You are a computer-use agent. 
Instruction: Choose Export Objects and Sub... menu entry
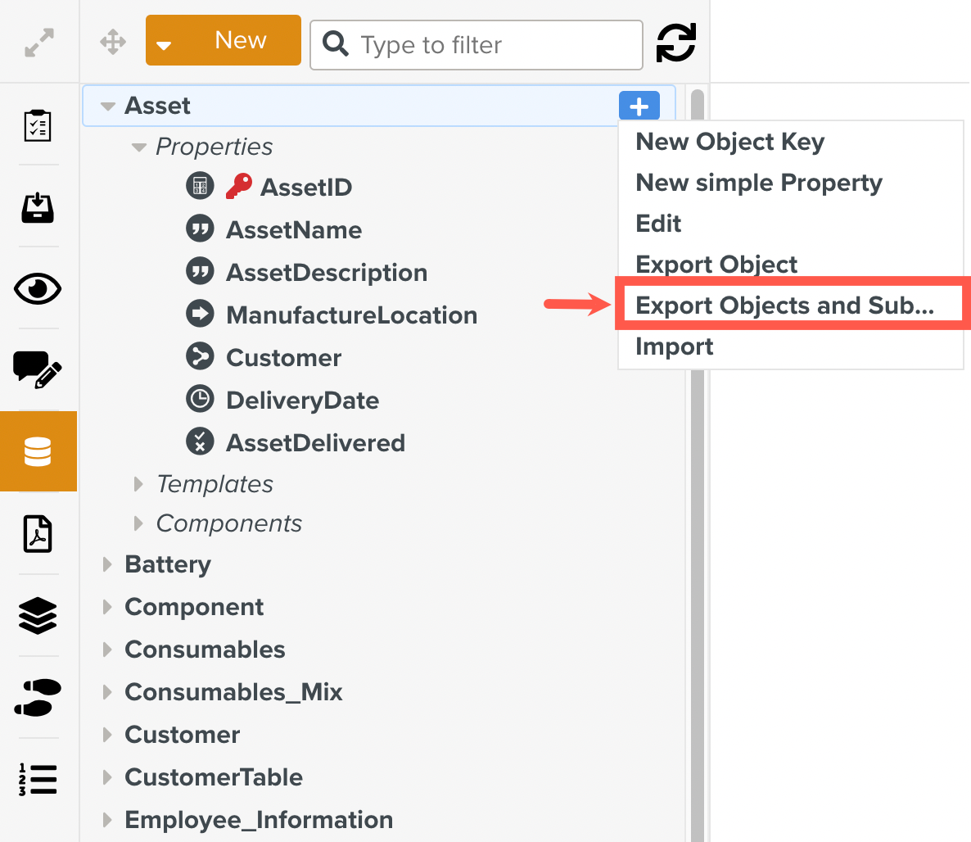[784, 306]
